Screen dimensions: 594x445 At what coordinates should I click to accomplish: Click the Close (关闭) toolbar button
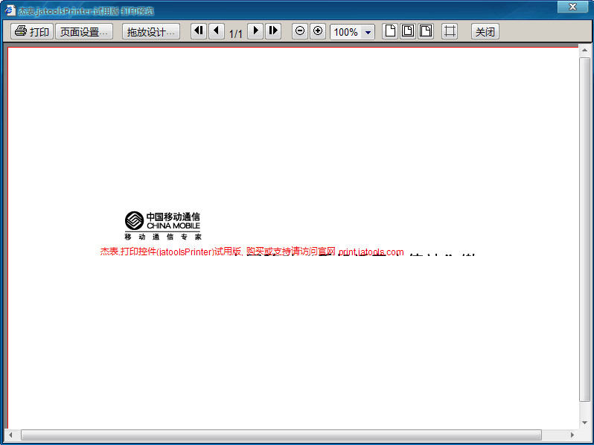[485, 31]
